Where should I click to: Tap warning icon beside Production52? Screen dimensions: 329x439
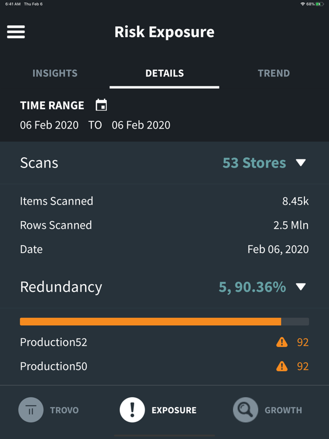[x=282, y=342]
